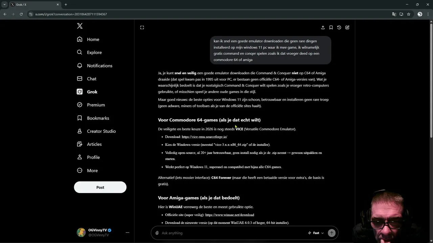Click the OGVinnyTV profile avatar
Viewport: 433px width, 243px height.
81,233
